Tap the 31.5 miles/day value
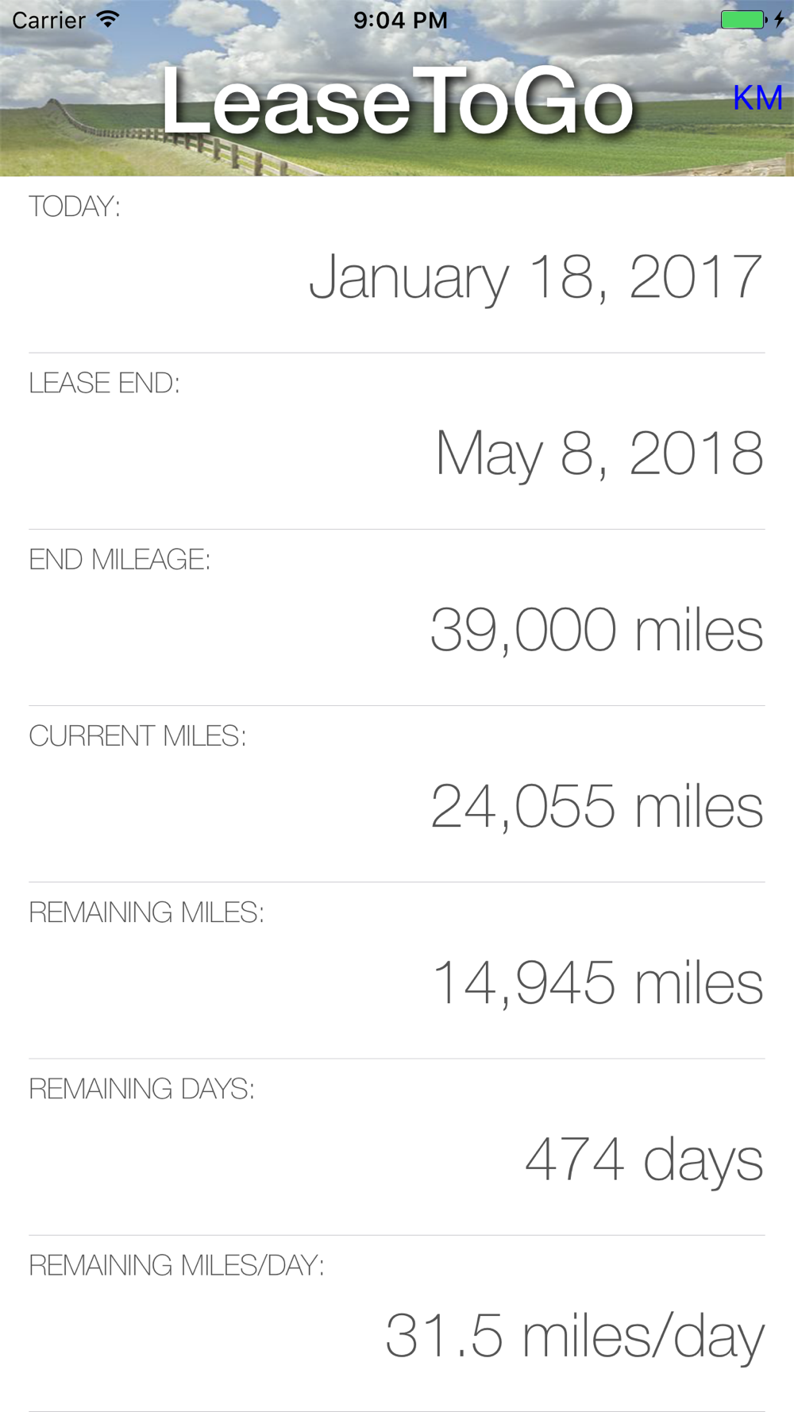794x1412 pixels. (574, 1336)
